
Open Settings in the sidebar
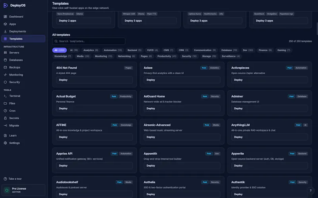[23, 143]
